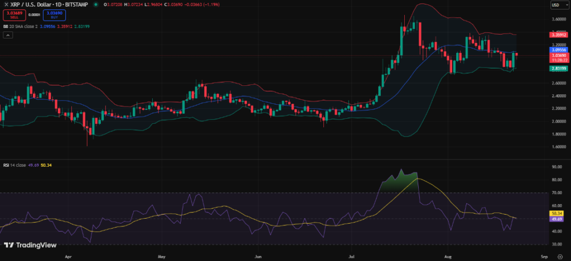Click the blue 3.09556 basis price label on axis

point(558,50)
